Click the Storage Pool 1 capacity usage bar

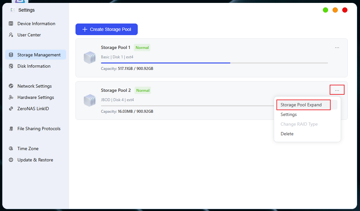coord(214,63)
